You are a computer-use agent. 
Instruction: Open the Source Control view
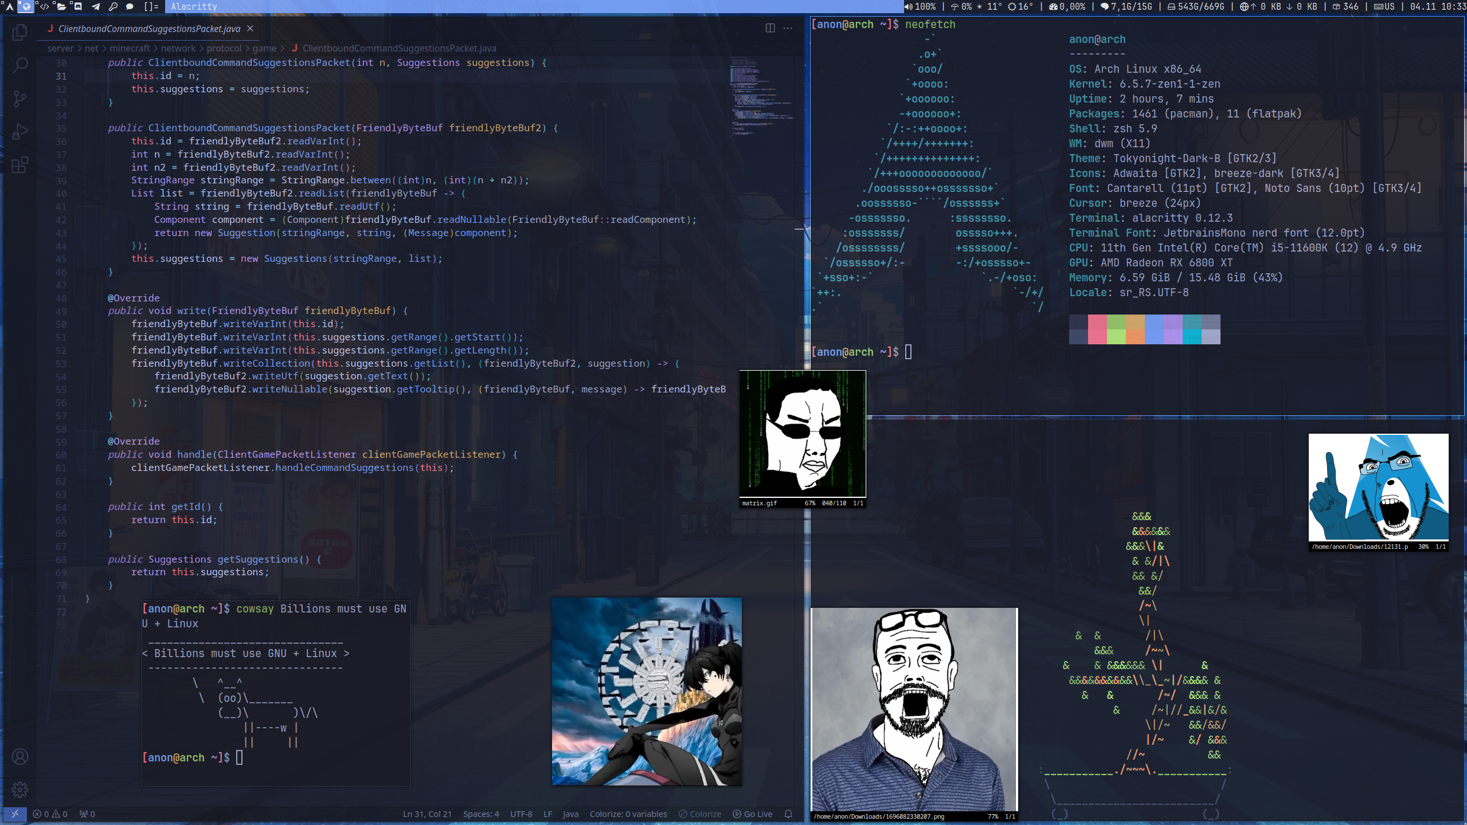pos(19,99)
